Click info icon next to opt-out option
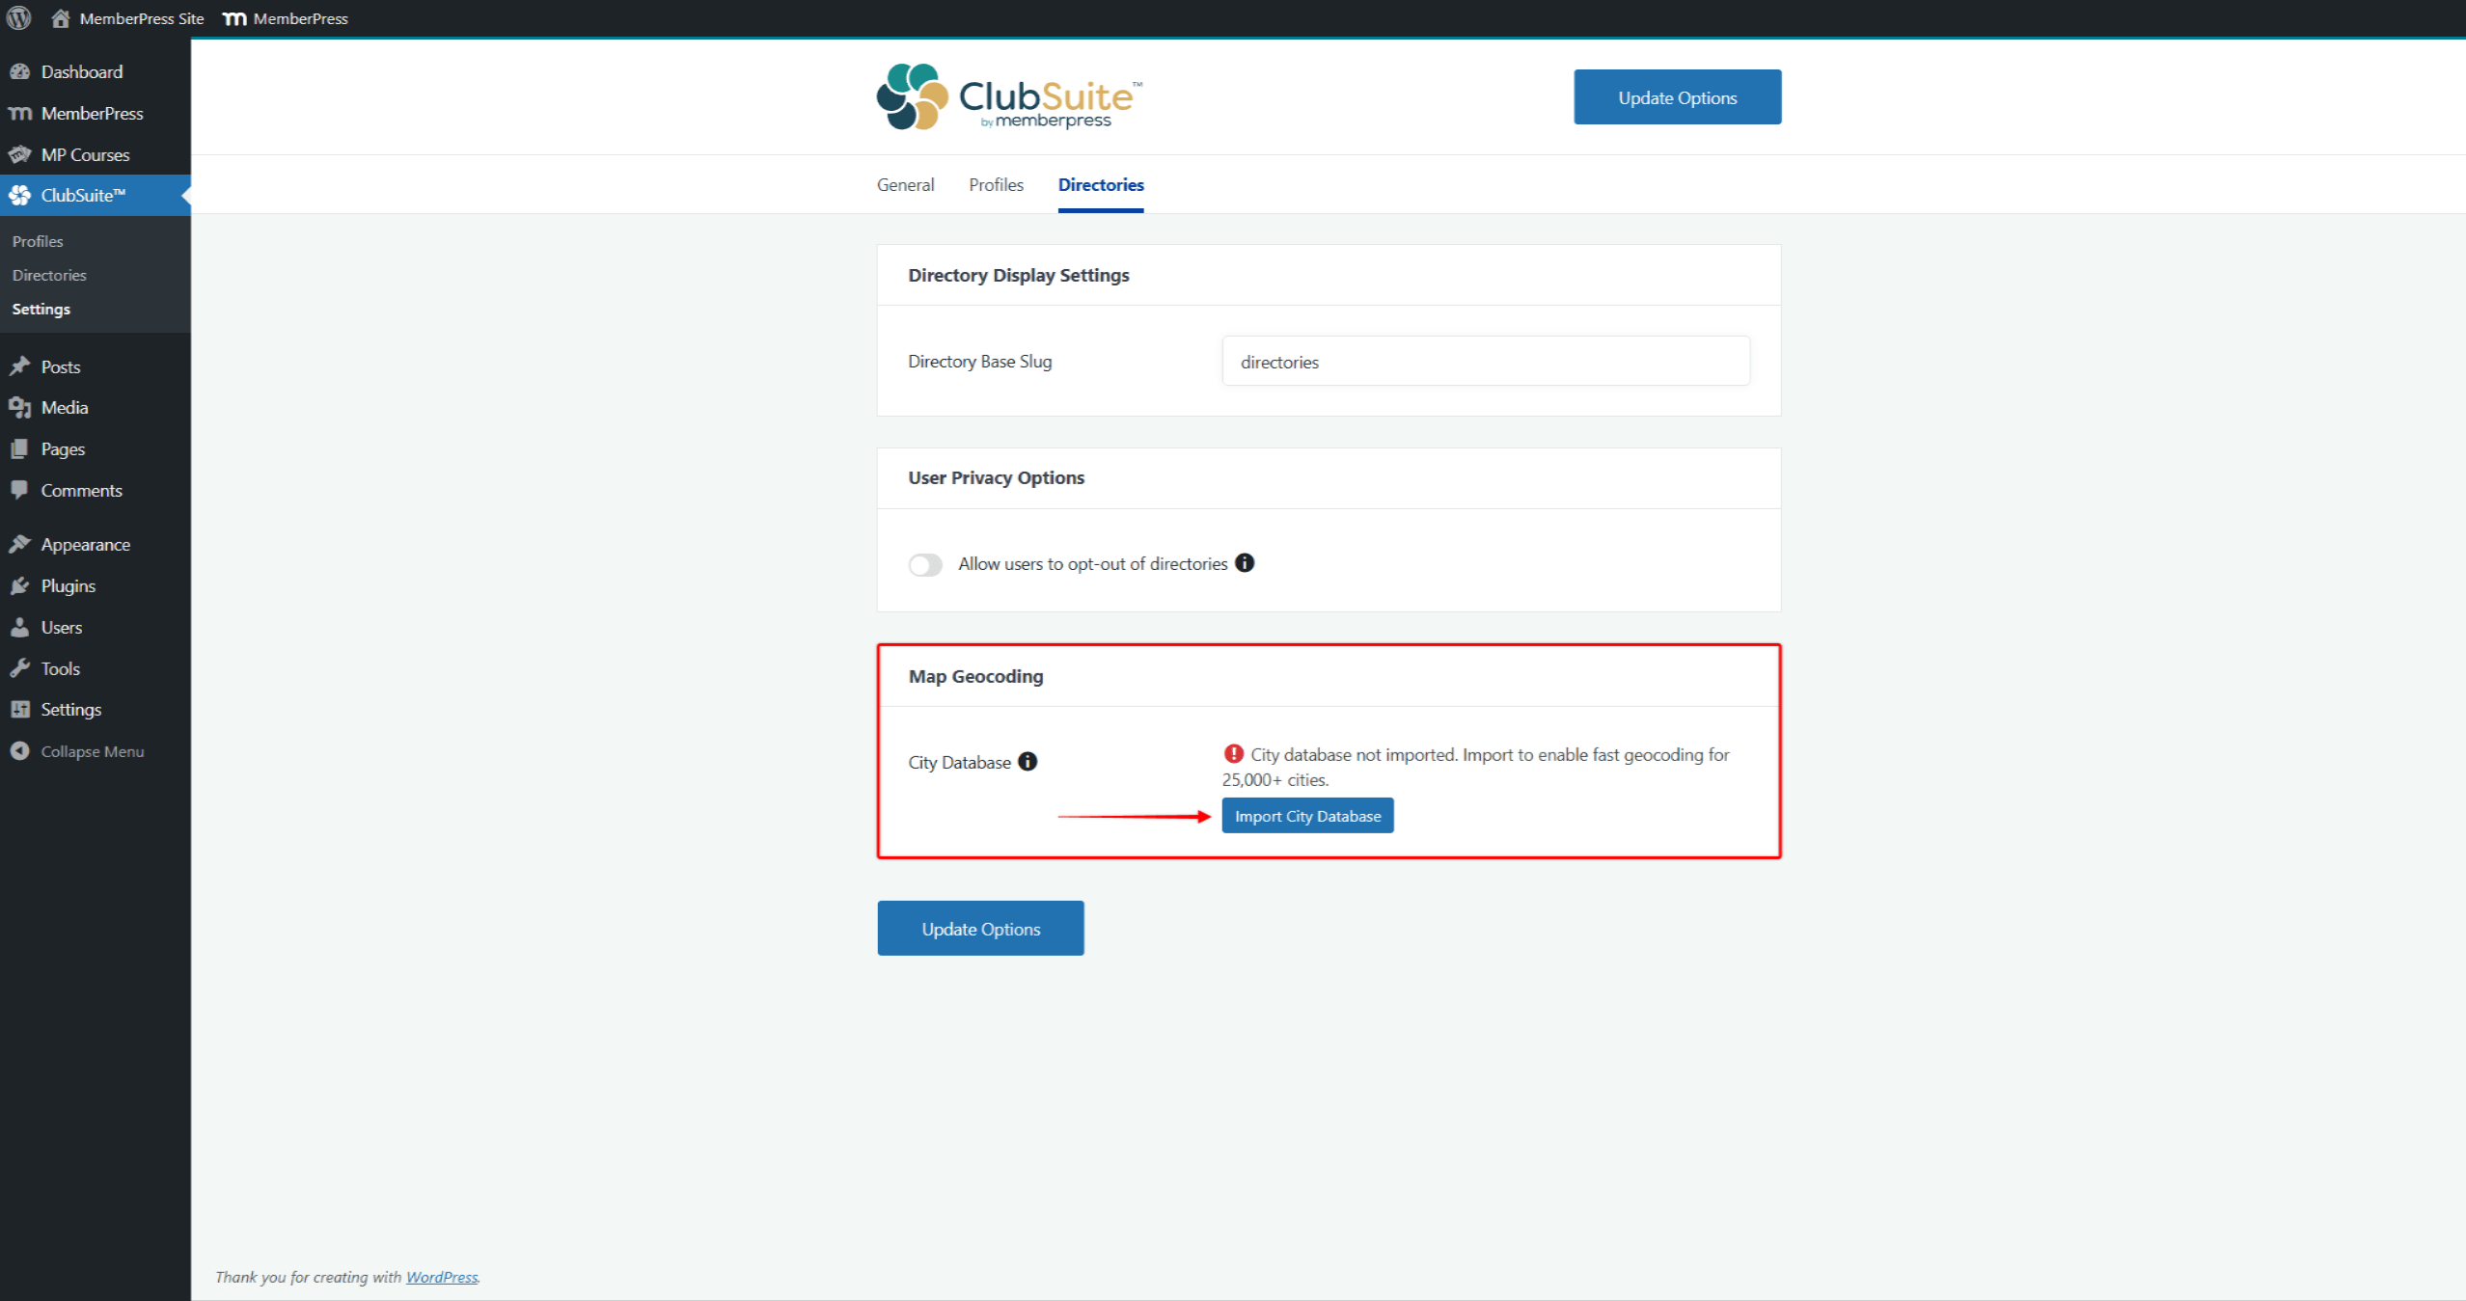Screen dimensions: 2466x1301 coord(1245,563)
